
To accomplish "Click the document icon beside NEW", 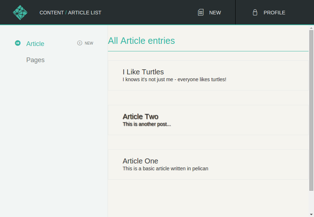I will tap(200, 12).
